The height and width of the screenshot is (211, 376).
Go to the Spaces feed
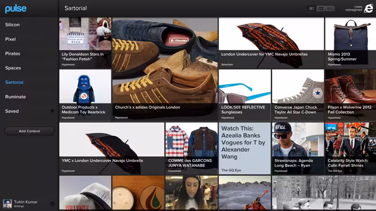[13, 68]
